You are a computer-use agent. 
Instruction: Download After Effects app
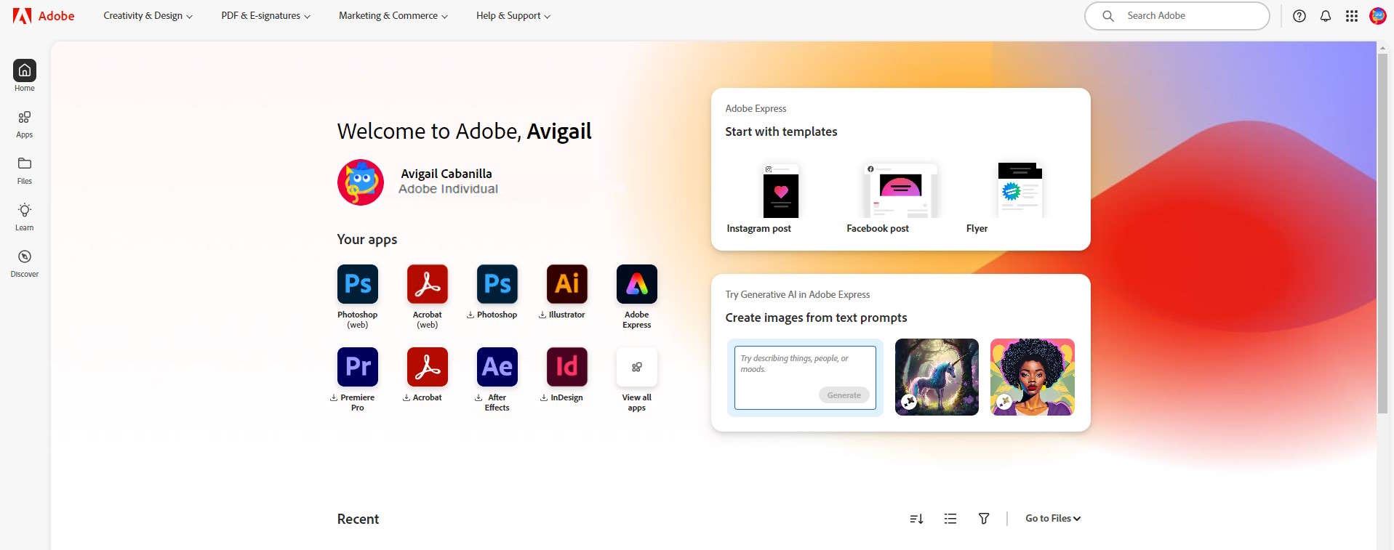(497, 367)
